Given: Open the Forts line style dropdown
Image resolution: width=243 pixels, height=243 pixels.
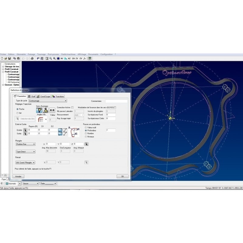Looking at the screenshot, I should (x=49, y=183).
